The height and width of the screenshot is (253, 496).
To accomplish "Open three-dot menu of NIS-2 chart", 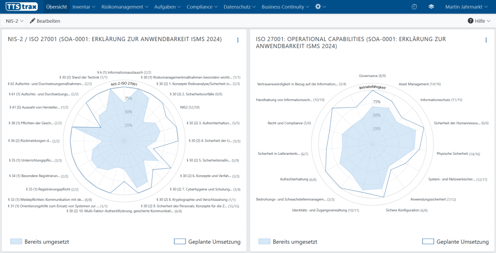I will (x=238, y=40).
